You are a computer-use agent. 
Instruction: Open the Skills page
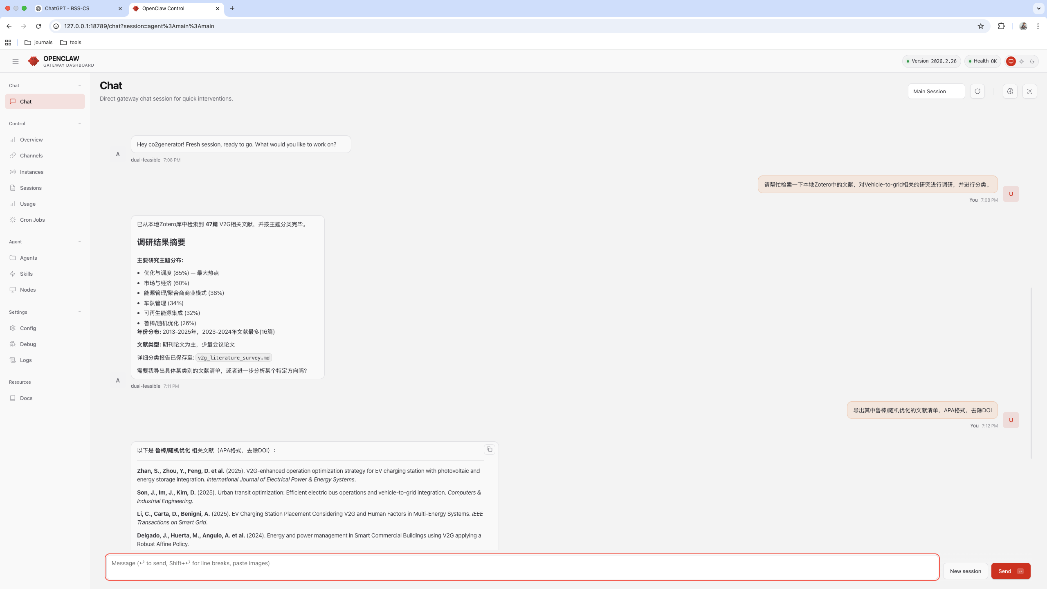pos(26,274)
